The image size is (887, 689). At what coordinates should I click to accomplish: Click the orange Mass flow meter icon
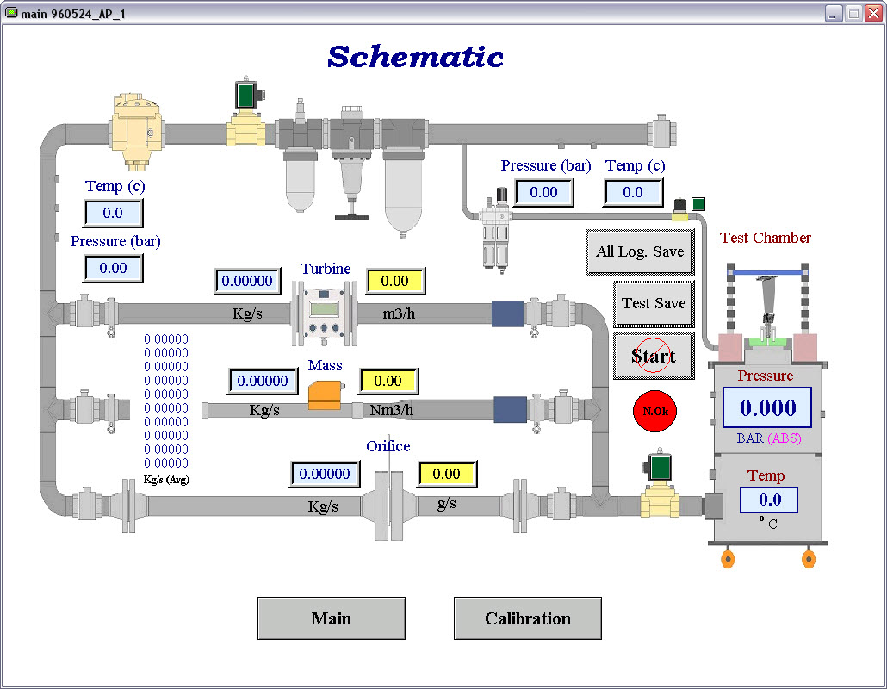325,395
